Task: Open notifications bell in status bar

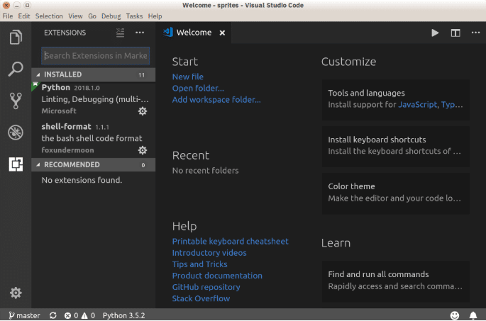Action: tap(473, 315)
